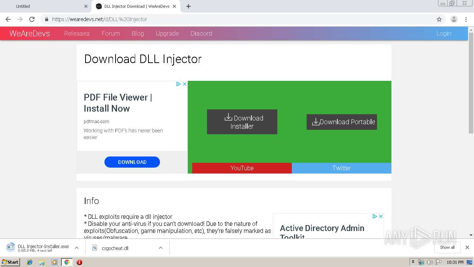Open the Upgrade menu item
The image size is (474, 267).
click(x=167, y=33)
